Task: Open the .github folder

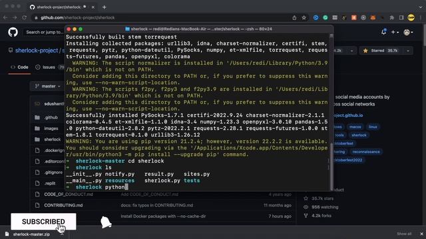Action: [51, 118]
